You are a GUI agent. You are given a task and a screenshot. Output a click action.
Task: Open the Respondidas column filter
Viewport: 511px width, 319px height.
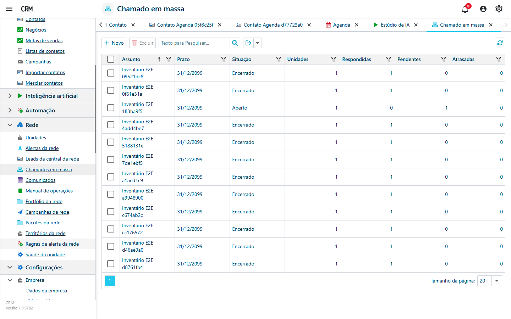point(389,59)
